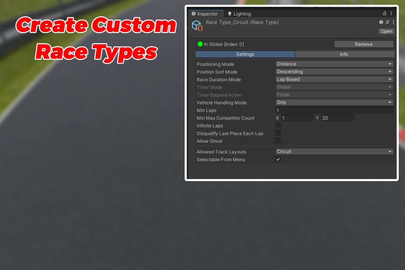405x270 pixels.
Task: Click the 'Allowed Track Layouts' label
Action: [221, 152]
